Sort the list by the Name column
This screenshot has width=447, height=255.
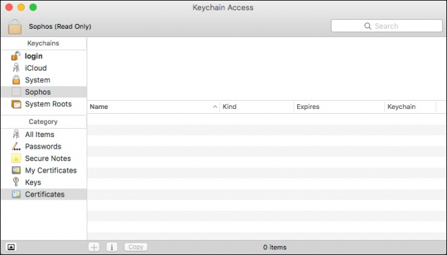[x=153, y=107]
